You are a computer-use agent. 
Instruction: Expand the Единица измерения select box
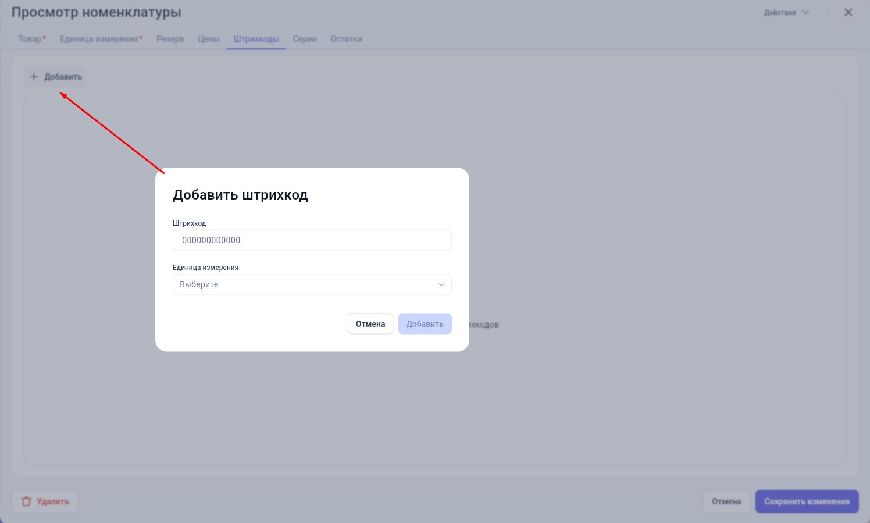coord(312,284)
